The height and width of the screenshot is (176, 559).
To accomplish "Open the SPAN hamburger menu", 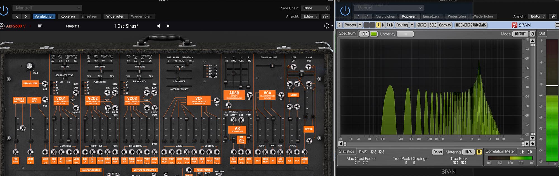I will coord(557,25).
